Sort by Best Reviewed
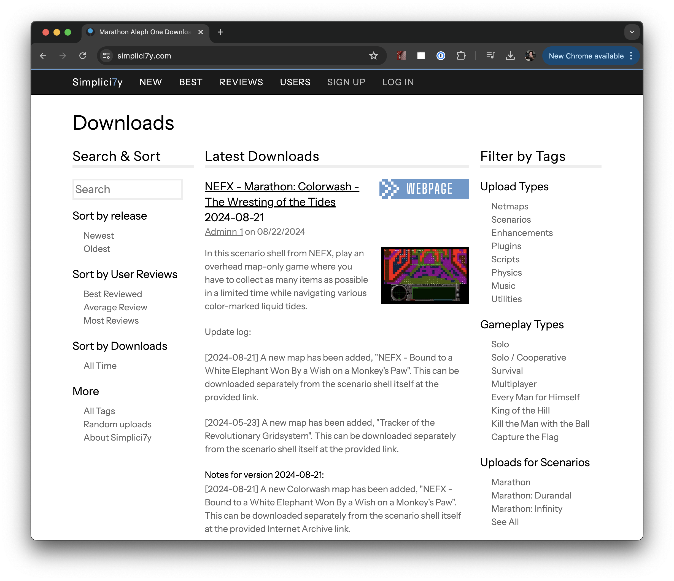Viewport: 674px width, 581px height. [x=112, y=294]
